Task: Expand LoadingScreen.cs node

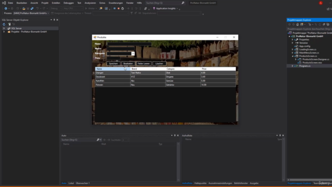Action: [293, 49]
